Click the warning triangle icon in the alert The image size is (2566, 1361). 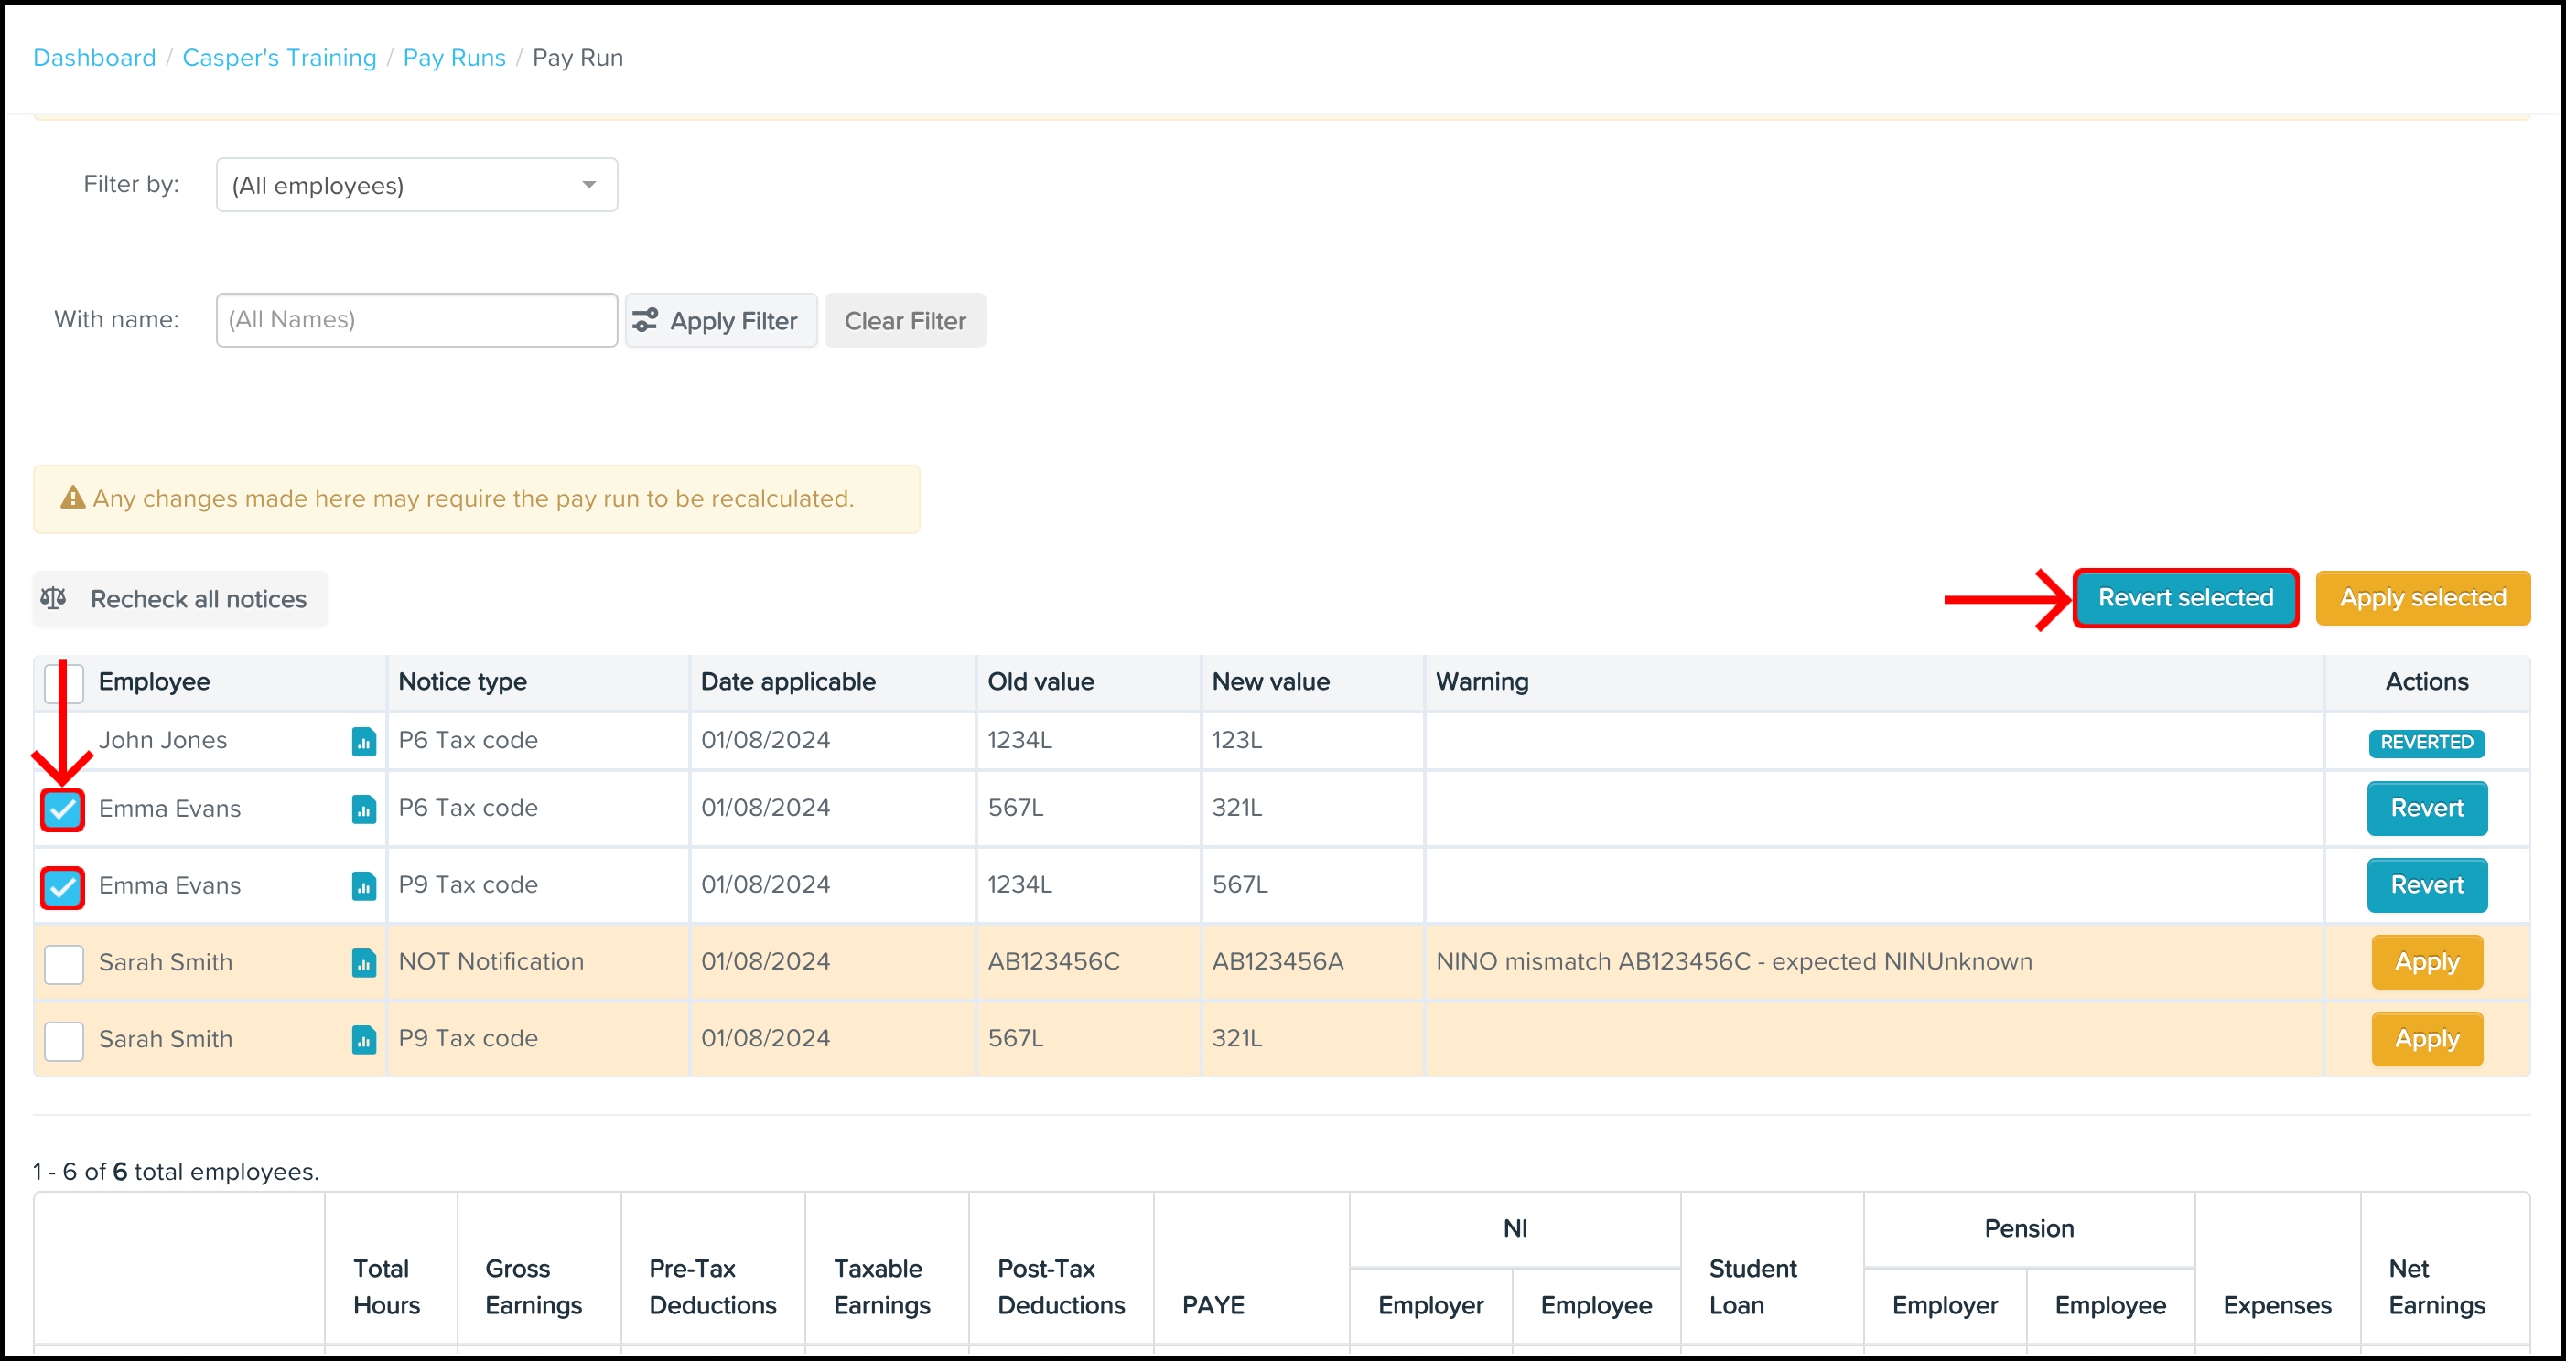pos(72,498)
